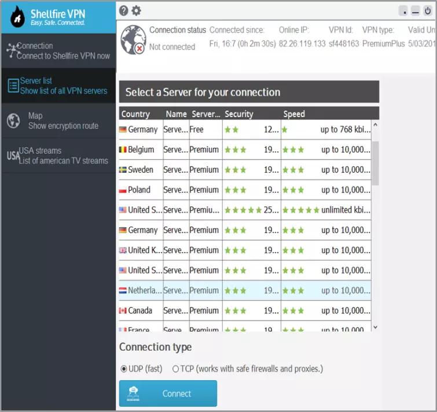
Task: Click the help question mark icon
Action: (x=123, y=10)
